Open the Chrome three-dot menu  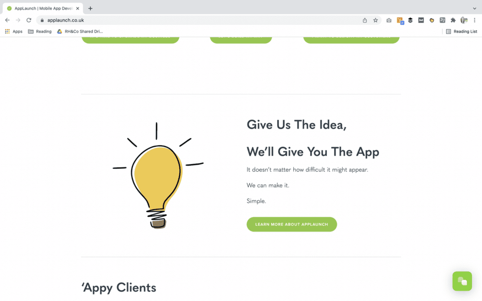(x=474, y=20)
